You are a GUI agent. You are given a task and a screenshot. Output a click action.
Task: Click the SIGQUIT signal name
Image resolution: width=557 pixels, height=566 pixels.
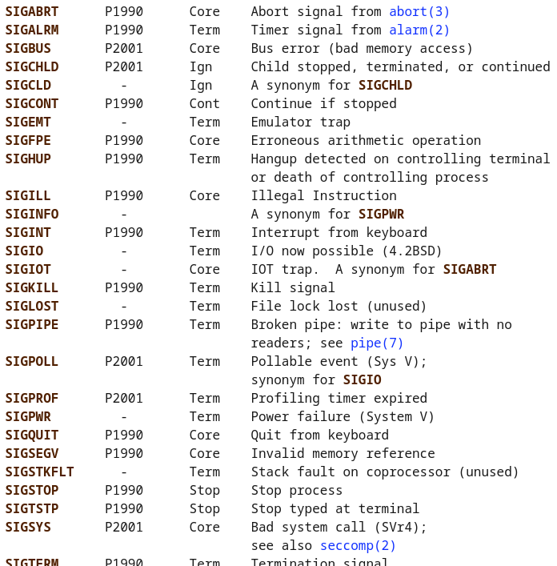pos(32,435)
